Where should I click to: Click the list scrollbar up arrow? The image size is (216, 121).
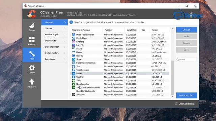172,28
